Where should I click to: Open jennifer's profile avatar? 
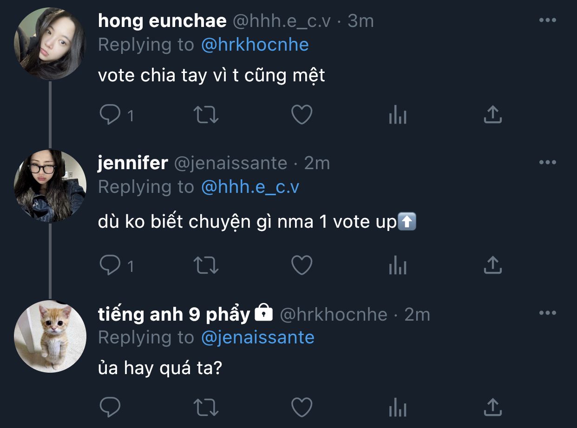coord(50,185)
